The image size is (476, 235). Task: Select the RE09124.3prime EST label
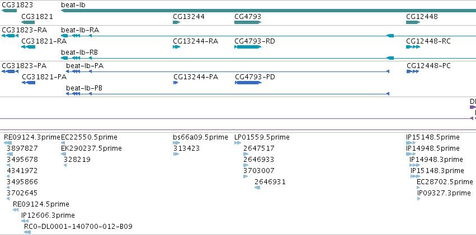point(32,137)
